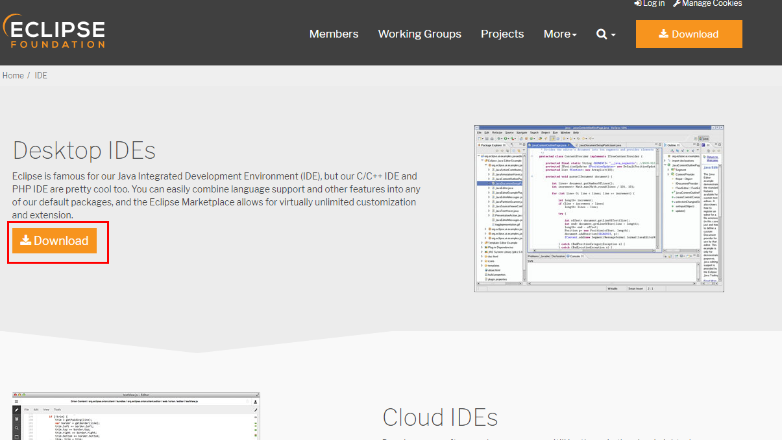The height and width of the screenshot is (440, 782).
Task: Open the search magnifier dropdown
Action: (606, 34)
